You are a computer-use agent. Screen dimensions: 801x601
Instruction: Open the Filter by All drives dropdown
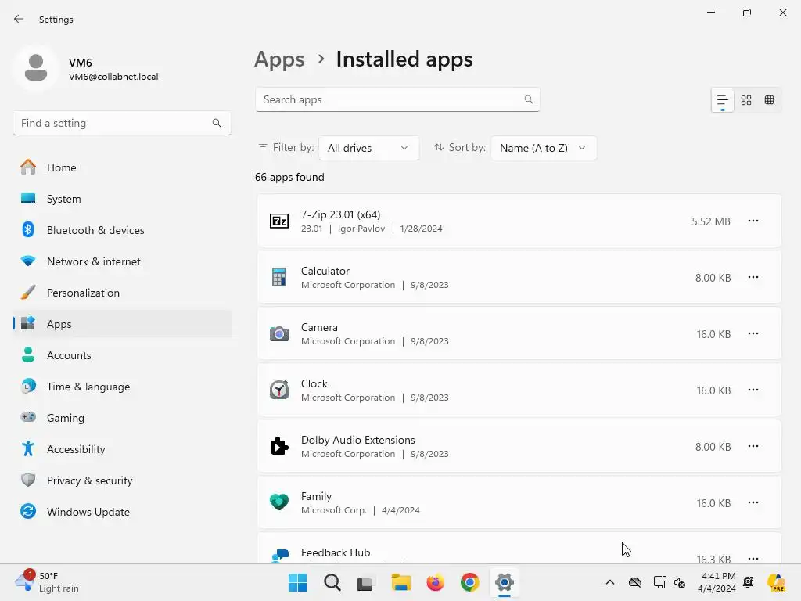368,148
